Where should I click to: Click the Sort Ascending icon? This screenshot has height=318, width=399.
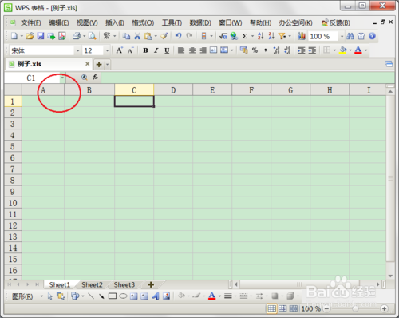point(260,36)
